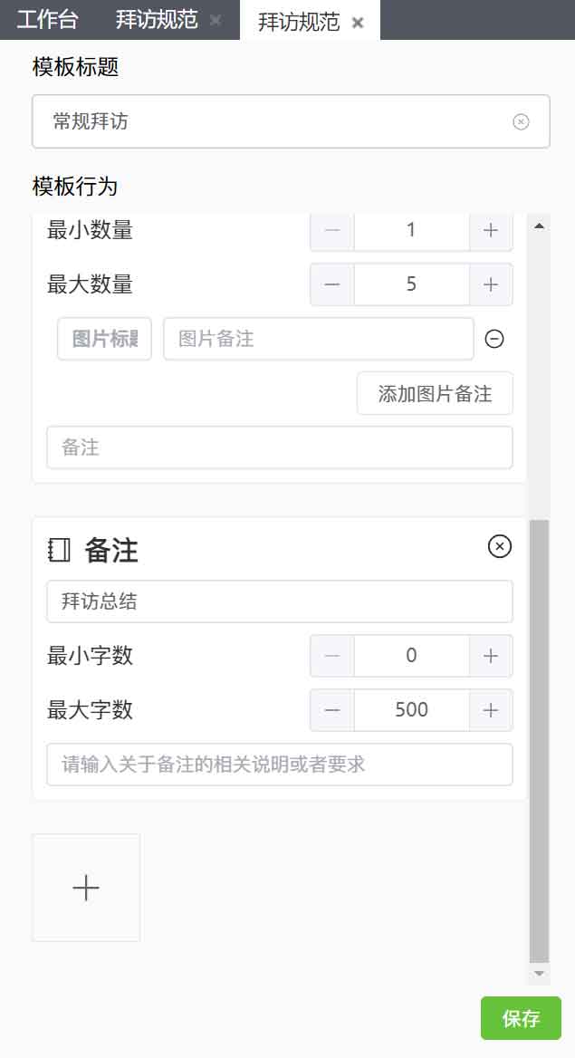Switch to the first 拜访规范 tab
Image resolution: width=575 pixels, height=1058 pixels.
(157, 20)
